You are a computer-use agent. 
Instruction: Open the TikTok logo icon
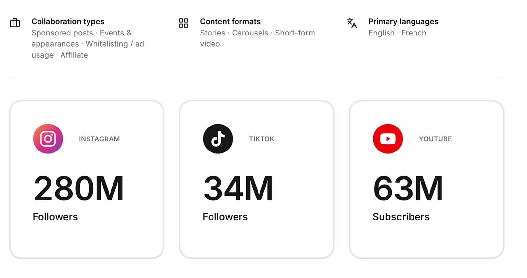(218, 139)
